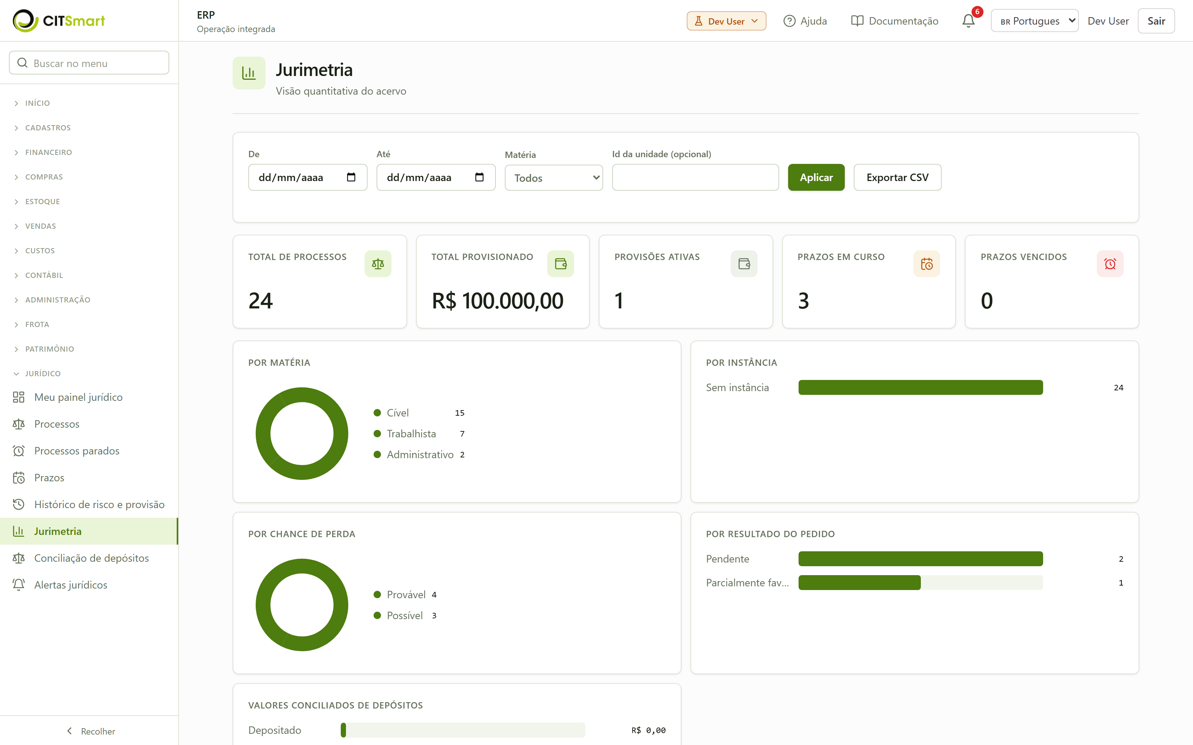Click the Provável legend entry
Screen dimensions: 1193x745
405,595
